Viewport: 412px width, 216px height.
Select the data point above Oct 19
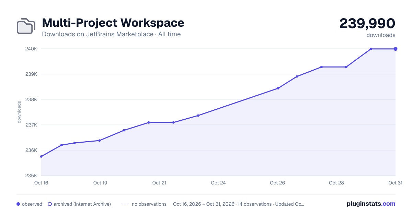pos(100,141)
